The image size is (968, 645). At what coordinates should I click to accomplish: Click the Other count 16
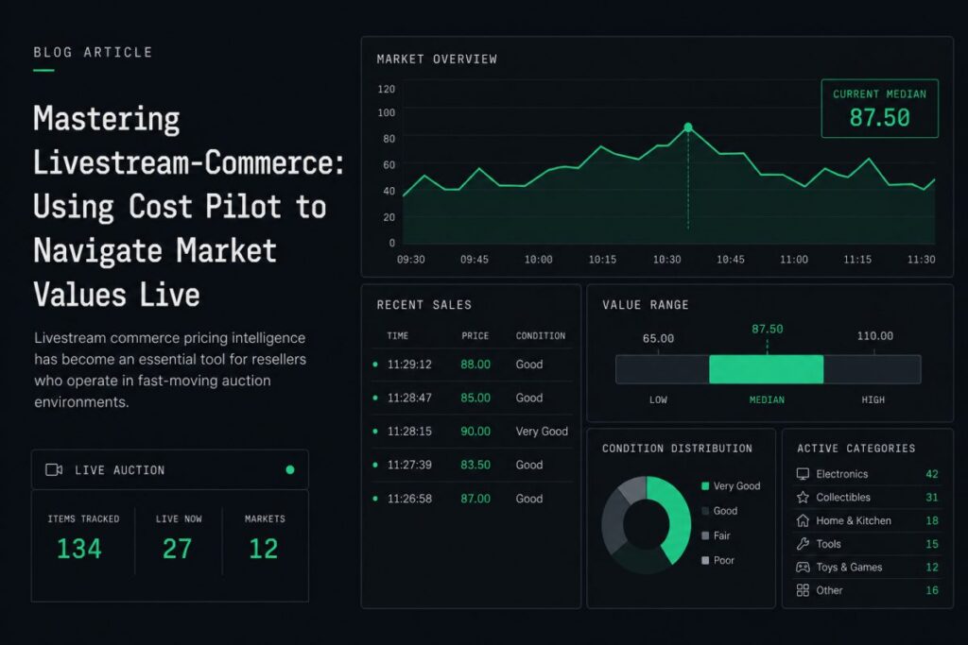pyautogui.click(x=931, y=590)
